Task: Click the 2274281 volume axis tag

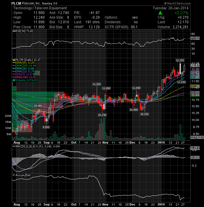Action: click(x=197, y=138)
